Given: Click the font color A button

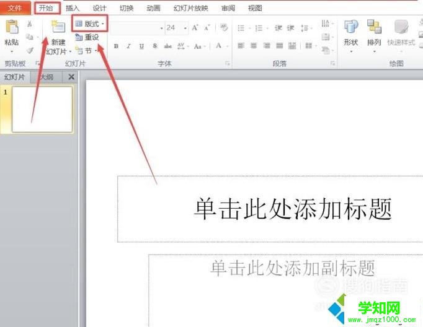Looking at the screenshot, I should (218, 46).
